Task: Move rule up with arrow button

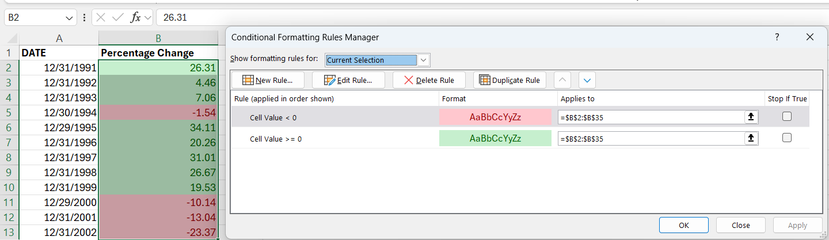Action: (563, 80)
